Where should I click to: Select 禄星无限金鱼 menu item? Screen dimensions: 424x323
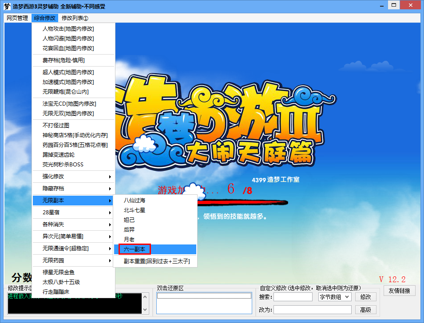(x=74, y=272)
